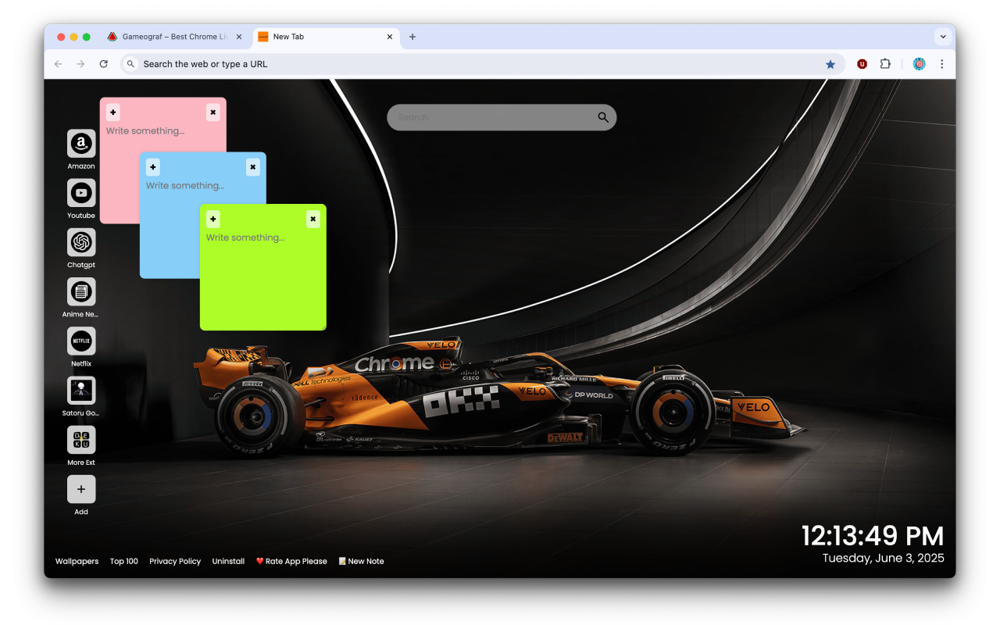Open the Chrome extensions puzzle icon

(885, 63)
